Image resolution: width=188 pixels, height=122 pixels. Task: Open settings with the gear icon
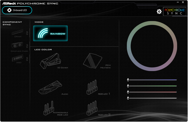159,11
